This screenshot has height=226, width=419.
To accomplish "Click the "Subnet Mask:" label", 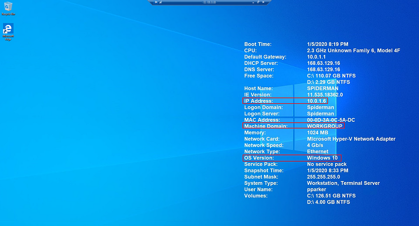I will (261, 177).
